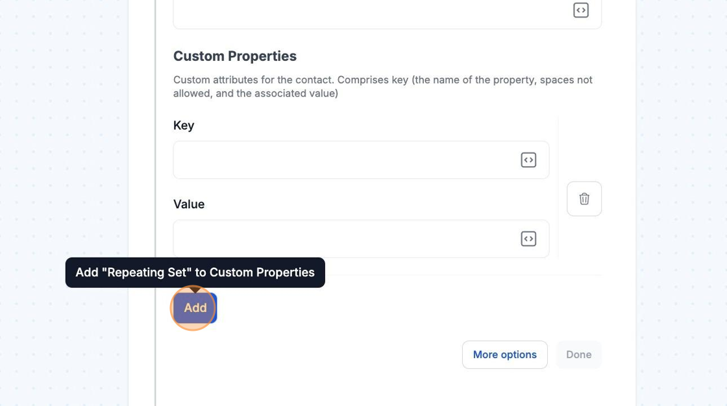Delete the Key/Value set with the trash icon
This screenshot has width=727, height=406.
[584, 198]
